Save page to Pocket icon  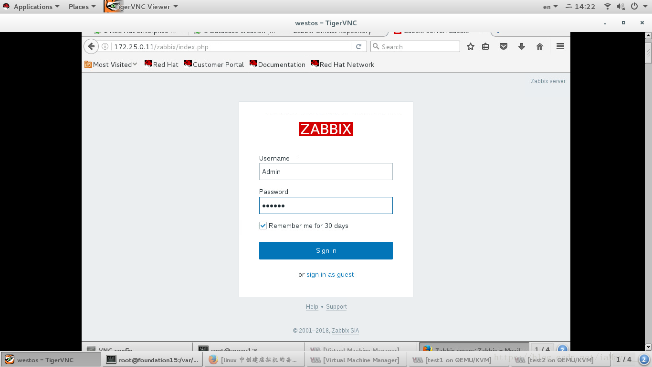(x=503, y=46)
